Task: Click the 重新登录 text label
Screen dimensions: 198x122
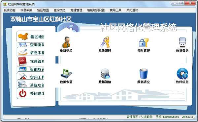Action: (x=66, y=51)
